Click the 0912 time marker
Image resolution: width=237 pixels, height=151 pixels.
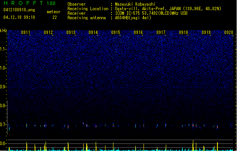click(48, 32)
